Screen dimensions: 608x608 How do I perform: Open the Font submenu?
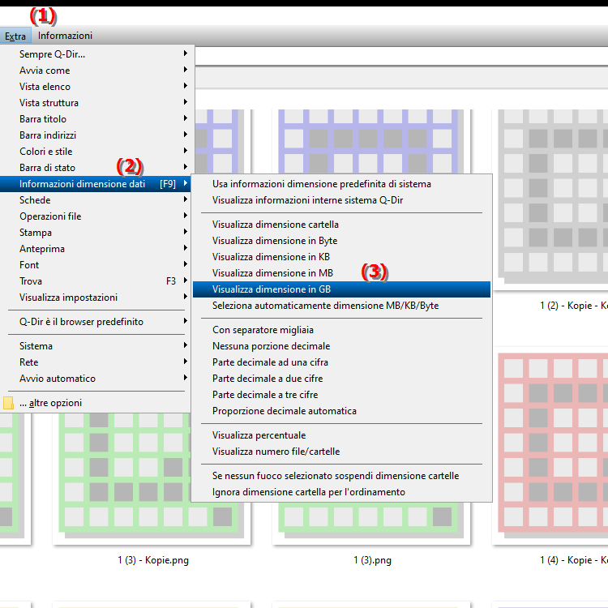pos(95,265)
